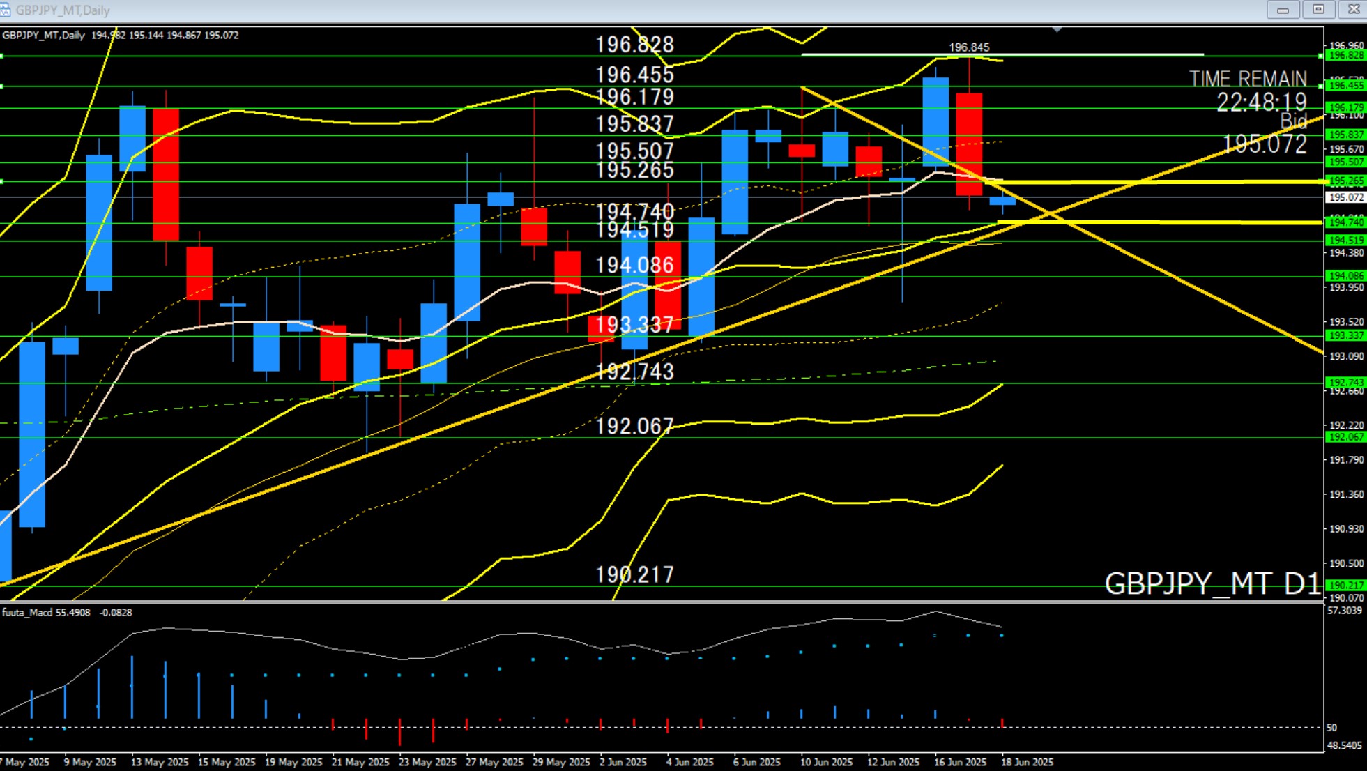Screen dimensions: 1367x771
Task: Click the 16 Jun 2025 date label
Action: (960, 762)
